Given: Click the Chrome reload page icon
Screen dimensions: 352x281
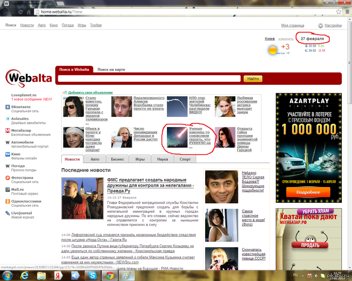Looking at the screenshot, I should 21,12.
